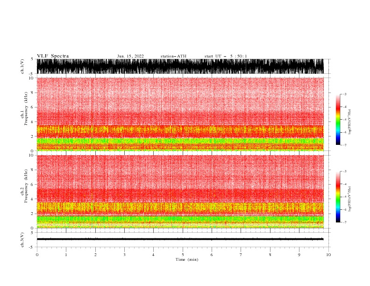Select the ch.1 'Frequency (kHz)' axis label
This screenshot has width=370, height=286.
26,108
